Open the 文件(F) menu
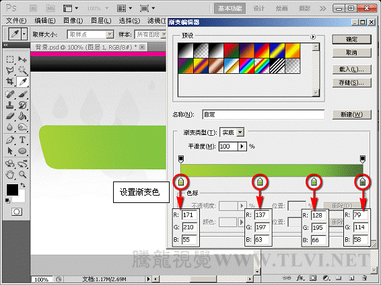The height and width of the screenshot is (285, 381). tap(16, 21)
